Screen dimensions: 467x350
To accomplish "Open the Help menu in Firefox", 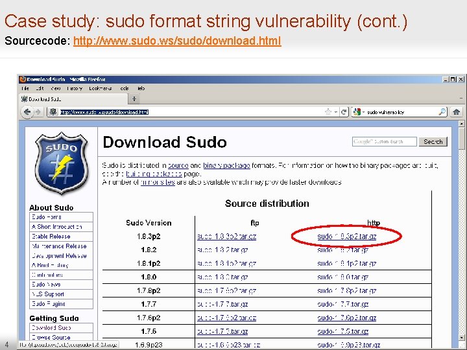I will (141, 88).
